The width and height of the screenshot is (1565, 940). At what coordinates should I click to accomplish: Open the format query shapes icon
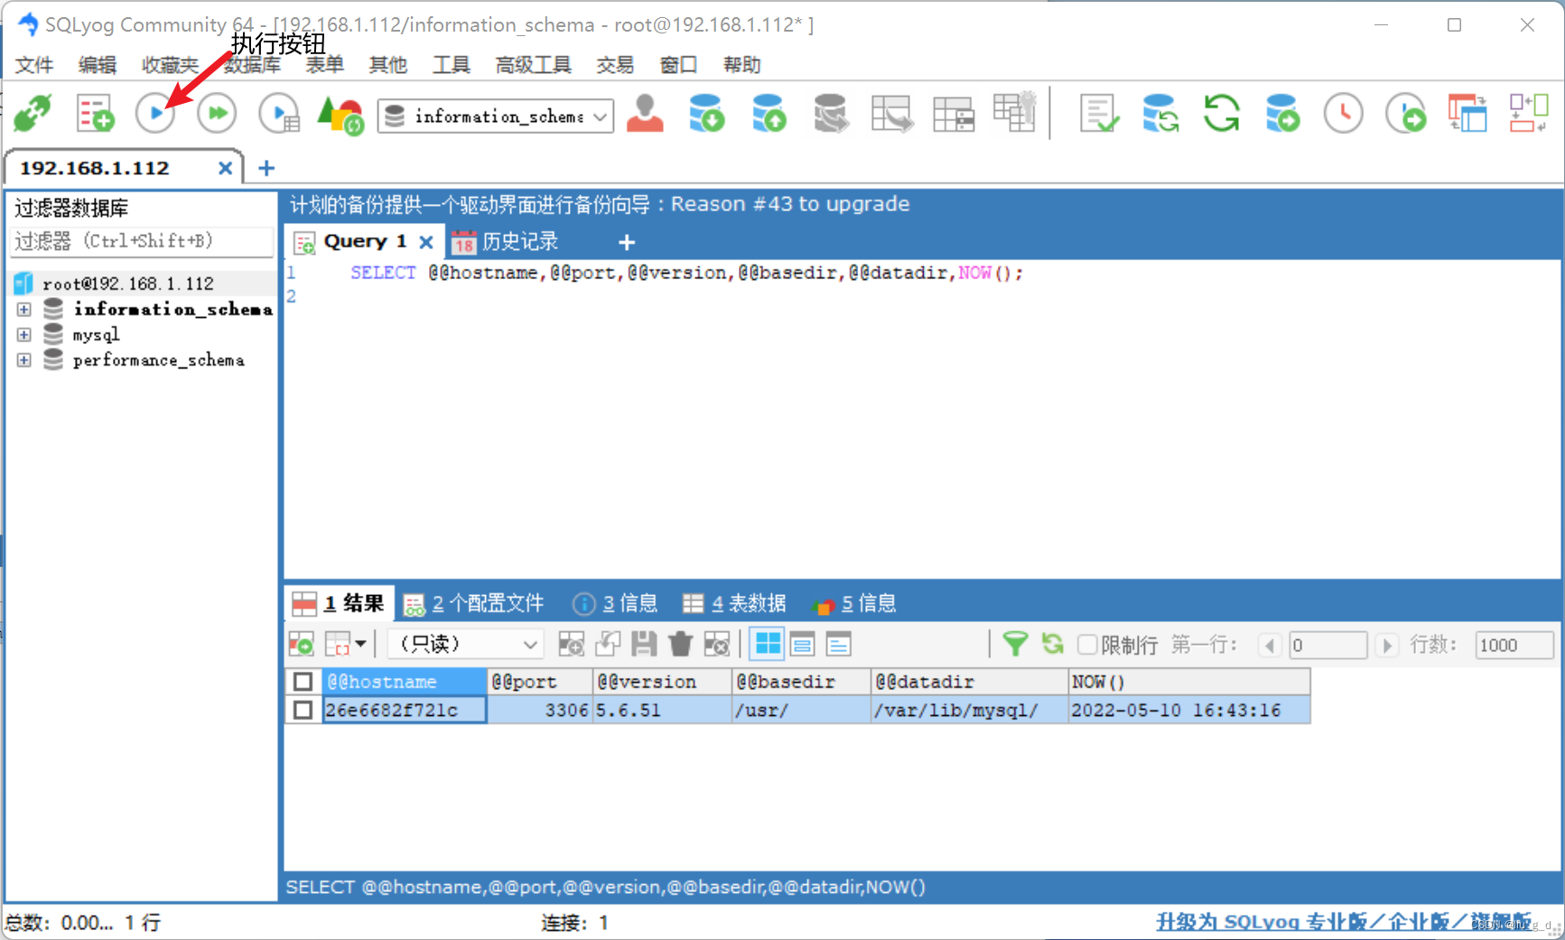point(340,115)
